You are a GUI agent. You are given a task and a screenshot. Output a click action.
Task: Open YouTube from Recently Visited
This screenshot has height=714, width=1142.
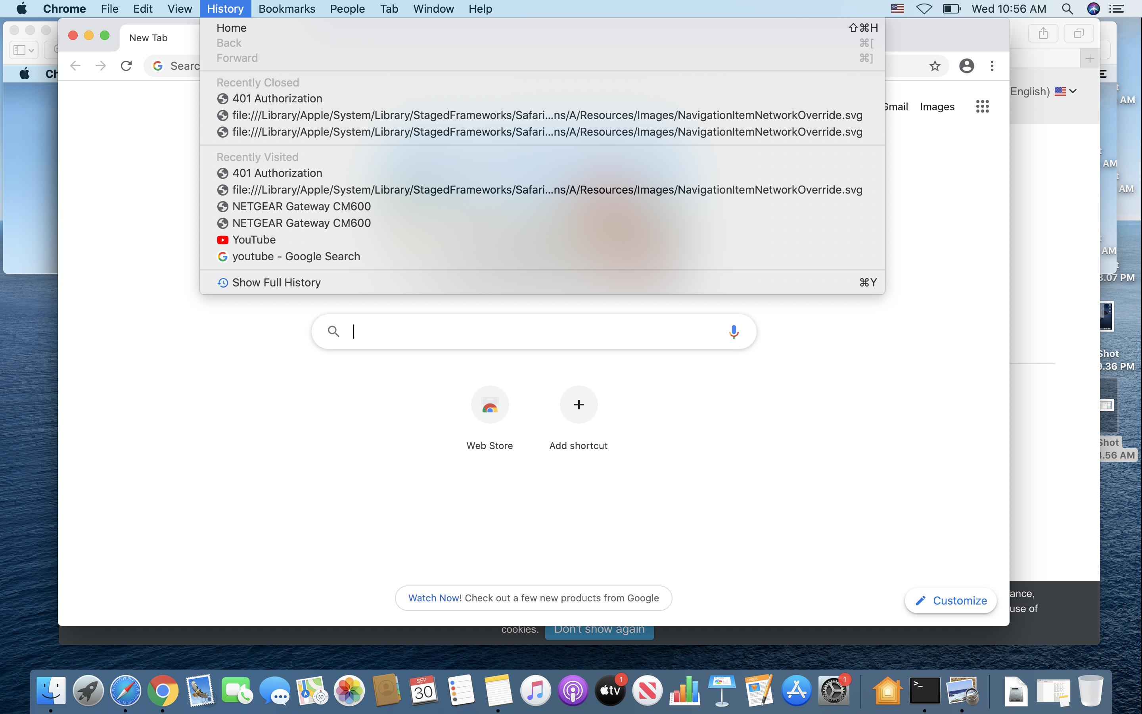point(254,240)
